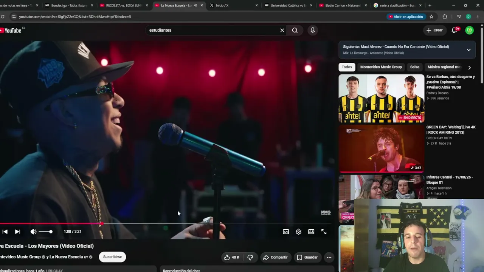View site information icon in address bar
The height and width of the screenshot is (272, 484).
(14, 17)
